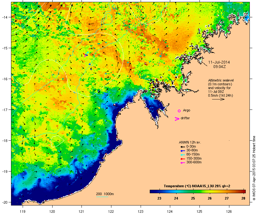This screenshot has width=258, height=214.
Task: Click the longitude 120 axis label
Action: tap(52, 211)
